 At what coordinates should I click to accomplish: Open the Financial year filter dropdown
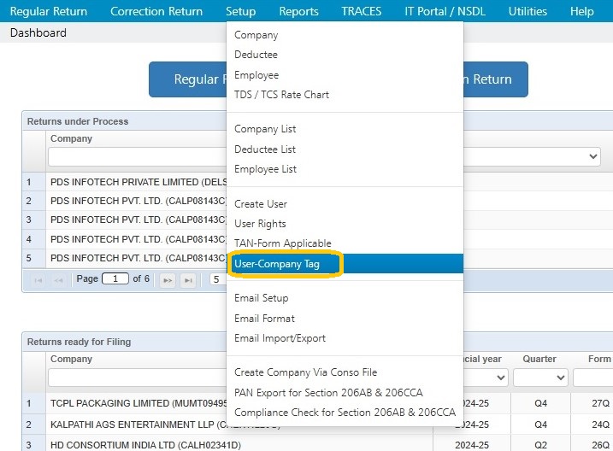[x=500, y=378]
